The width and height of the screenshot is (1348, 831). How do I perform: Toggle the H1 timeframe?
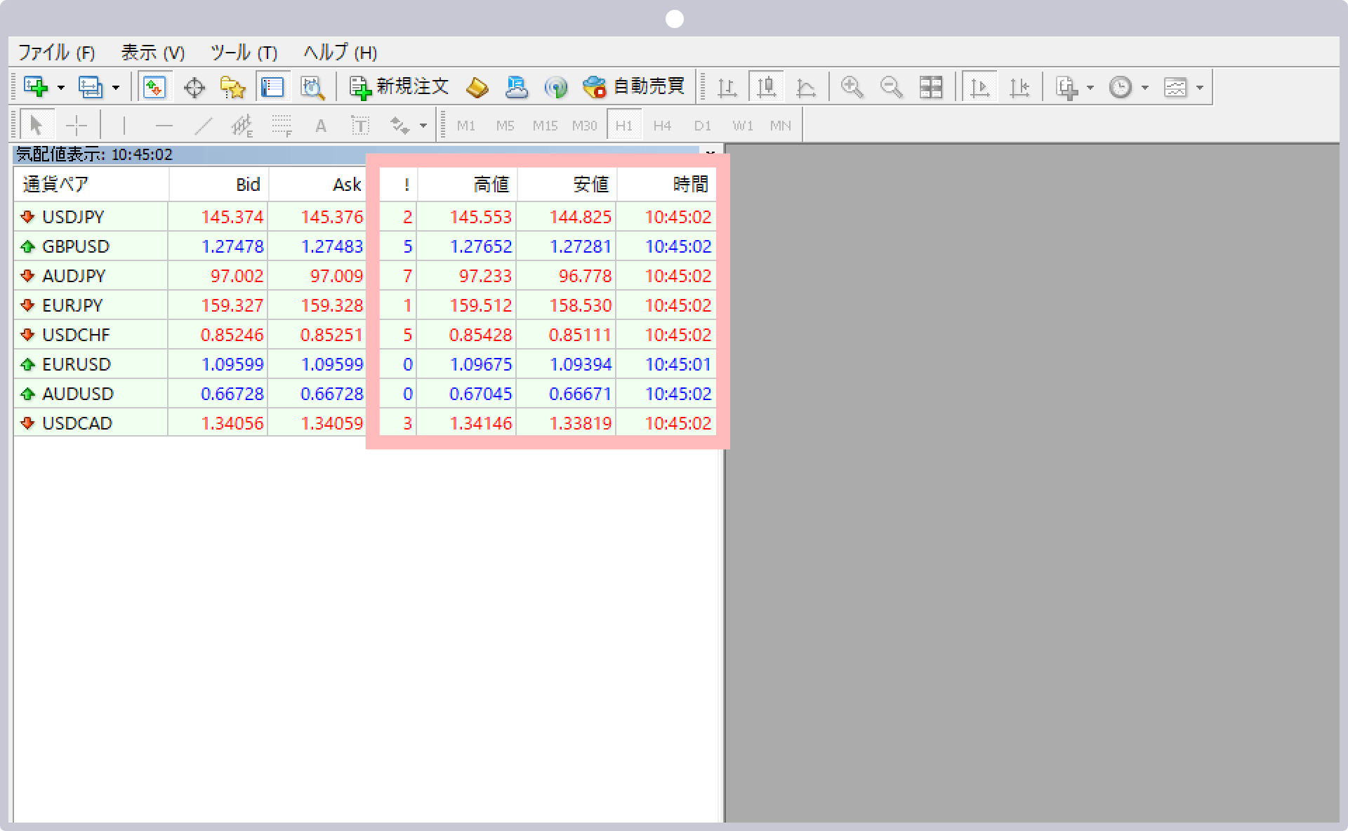pyautogui.click(x=623, y=126)
